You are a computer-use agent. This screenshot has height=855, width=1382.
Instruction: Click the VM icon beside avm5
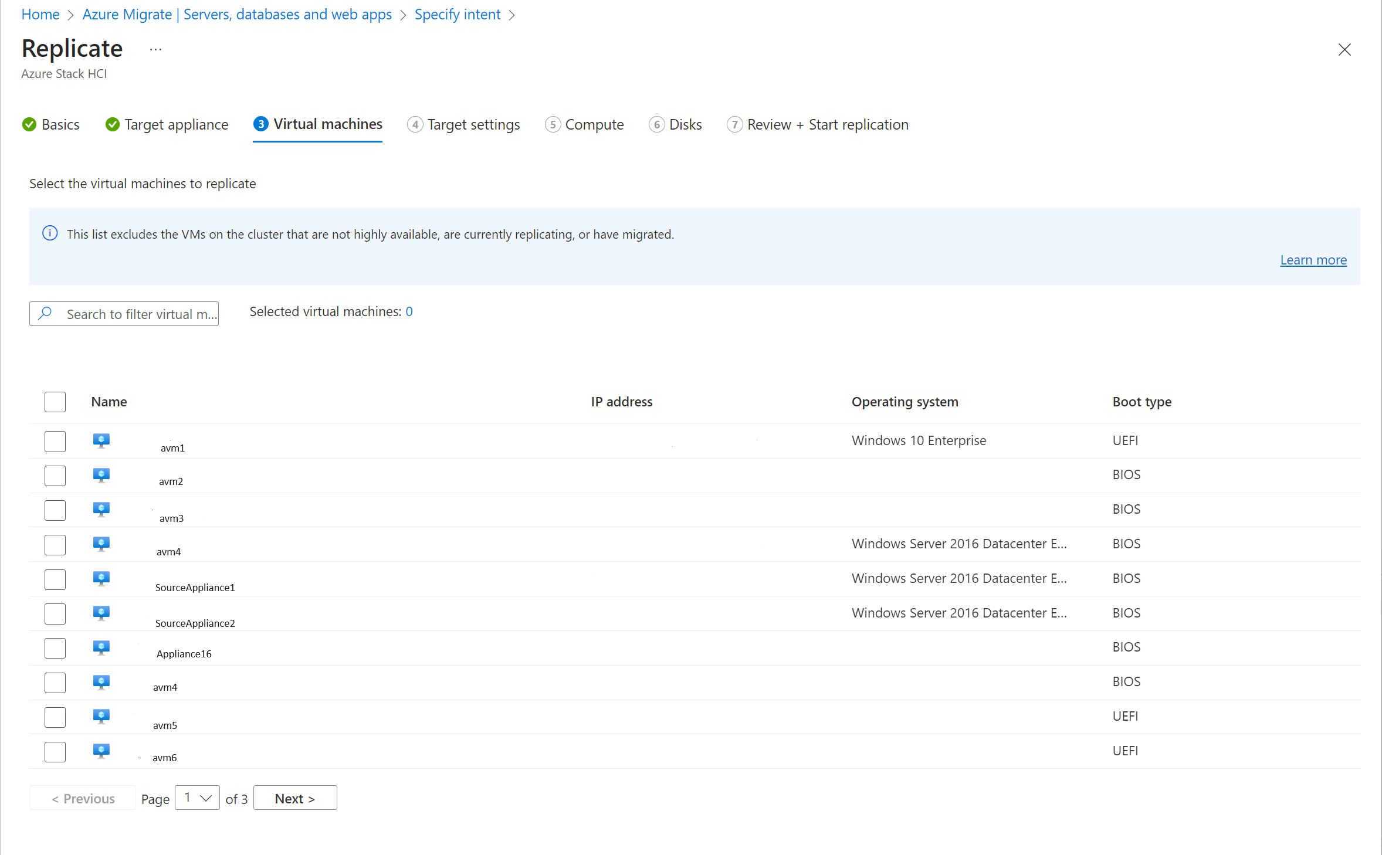[x=101, y=717]
